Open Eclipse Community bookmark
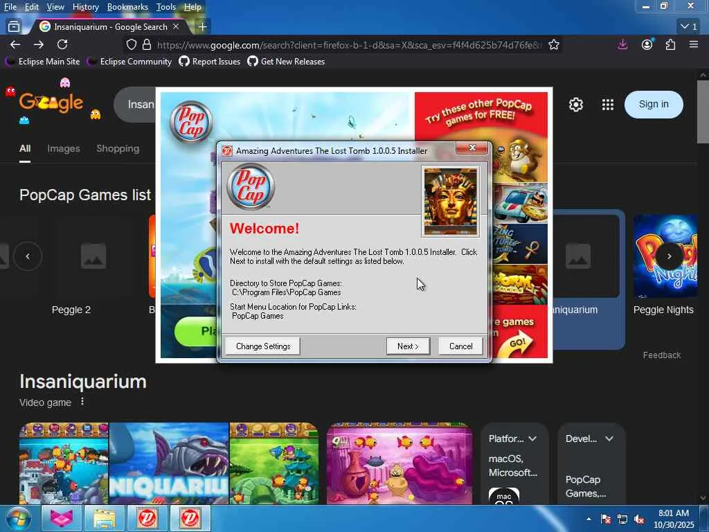The width and height of the screenshot is (709, 532). (x=129, y=62)
